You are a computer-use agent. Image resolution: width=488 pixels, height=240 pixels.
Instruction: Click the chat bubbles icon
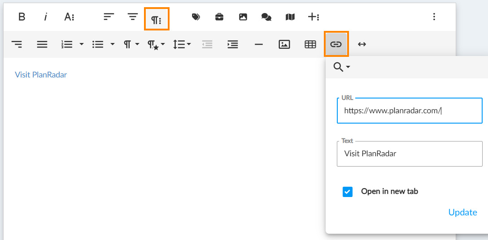(266, 17)
